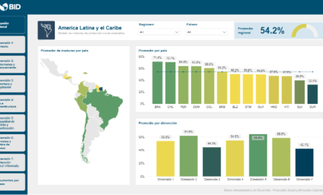The height and width of the screenshot is (195, 323).
Task: Open the Países dropdown
Action: [207, 32]
